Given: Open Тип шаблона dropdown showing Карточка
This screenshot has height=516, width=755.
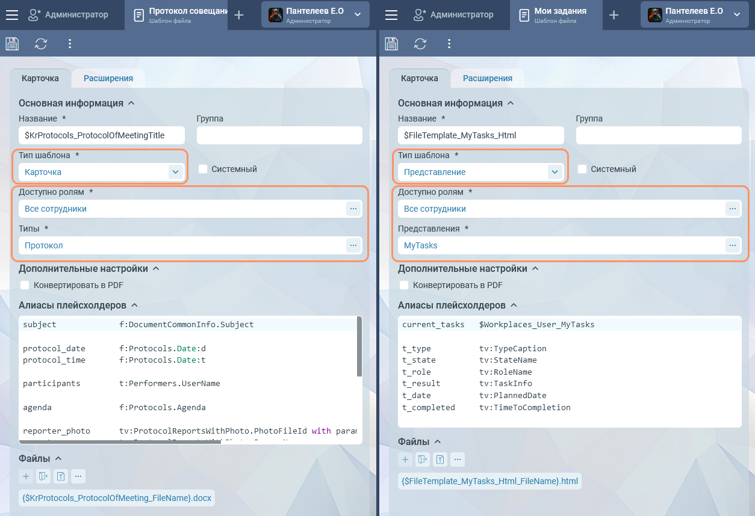Looking at the screenshot, I should tap(175, 172).
